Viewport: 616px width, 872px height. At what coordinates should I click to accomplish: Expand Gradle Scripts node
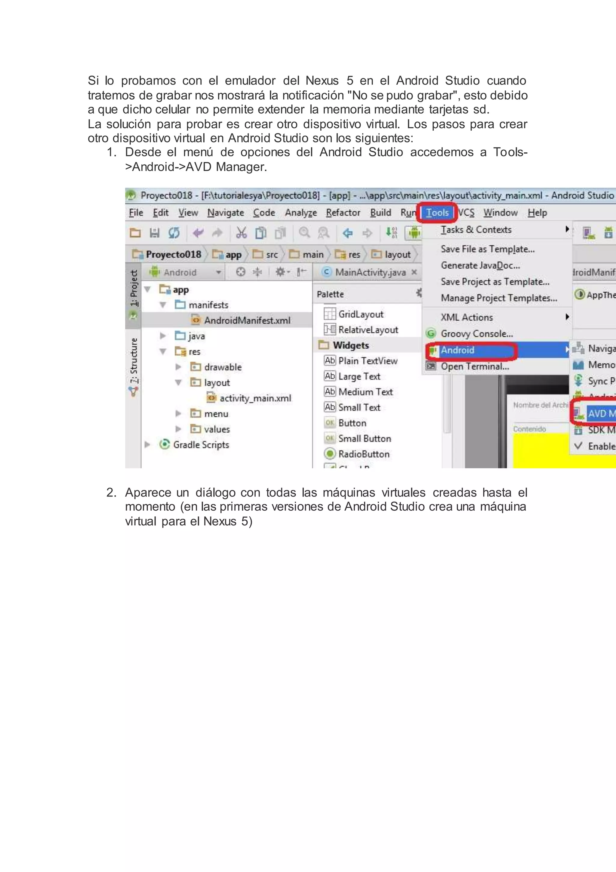click(148, 444)
